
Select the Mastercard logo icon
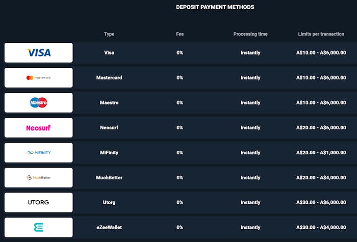(x=39, y=77)
